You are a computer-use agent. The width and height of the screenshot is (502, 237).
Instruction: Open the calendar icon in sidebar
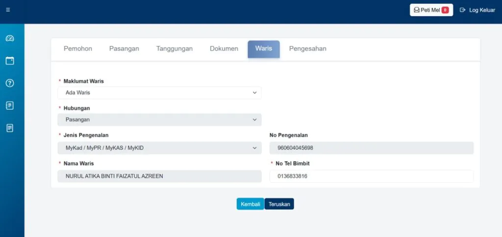coord(10,61)
